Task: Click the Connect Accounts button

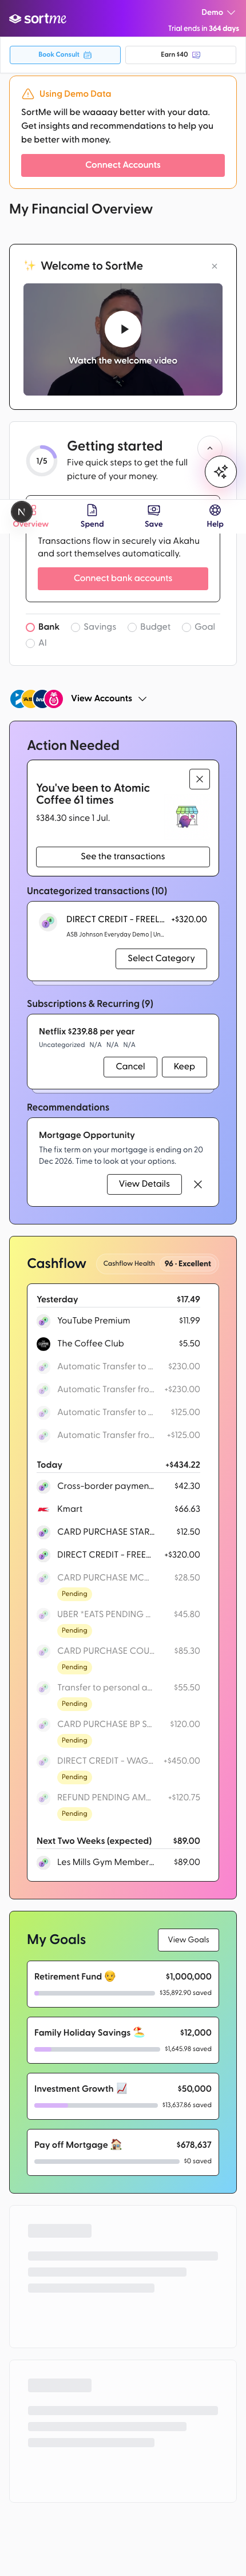Action: coord(123,165)
